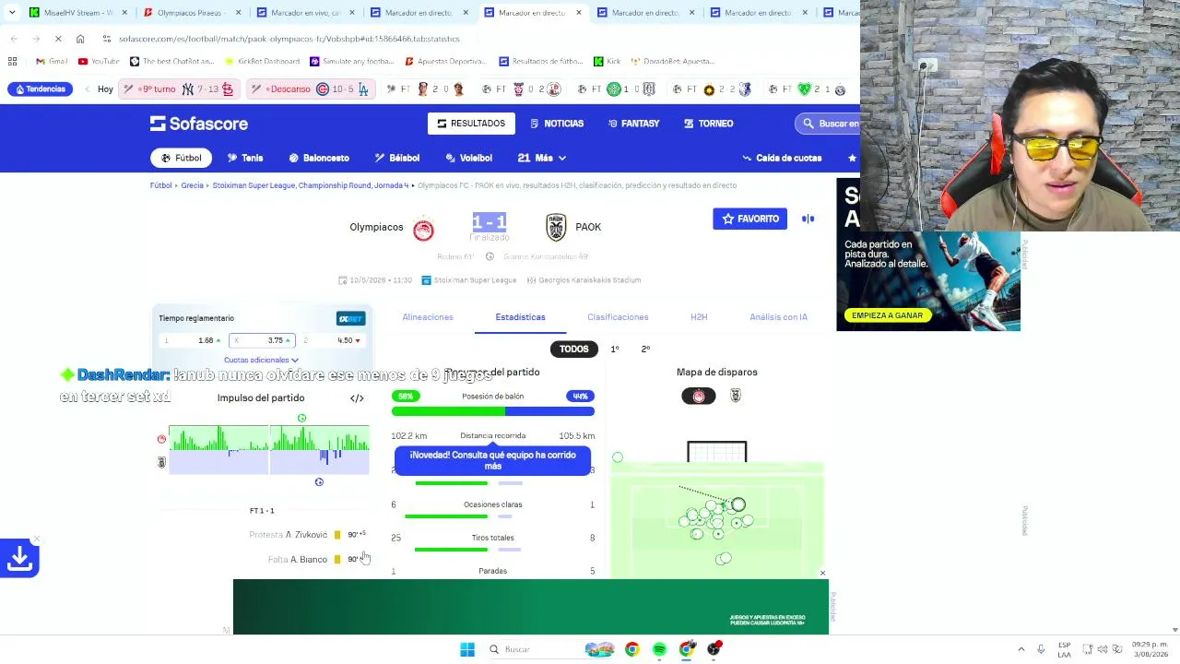
Task: Open the Yankees vs Cardinals live score
Action: coord(179,89)
